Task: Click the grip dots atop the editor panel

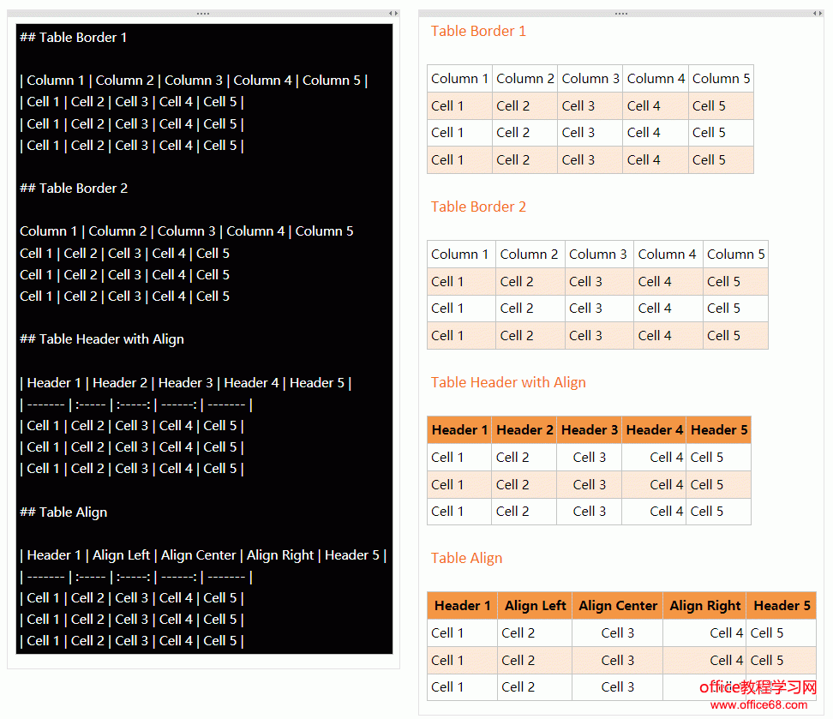Action: pos(203,14)
